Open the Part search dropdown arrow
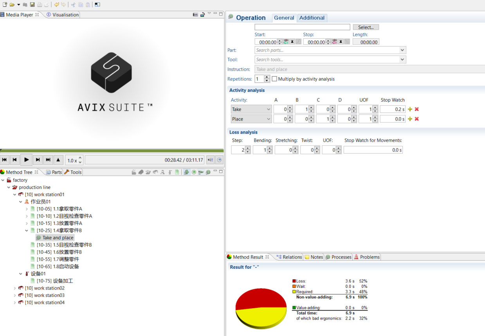 pyautogui.click(x=402, y=50)
